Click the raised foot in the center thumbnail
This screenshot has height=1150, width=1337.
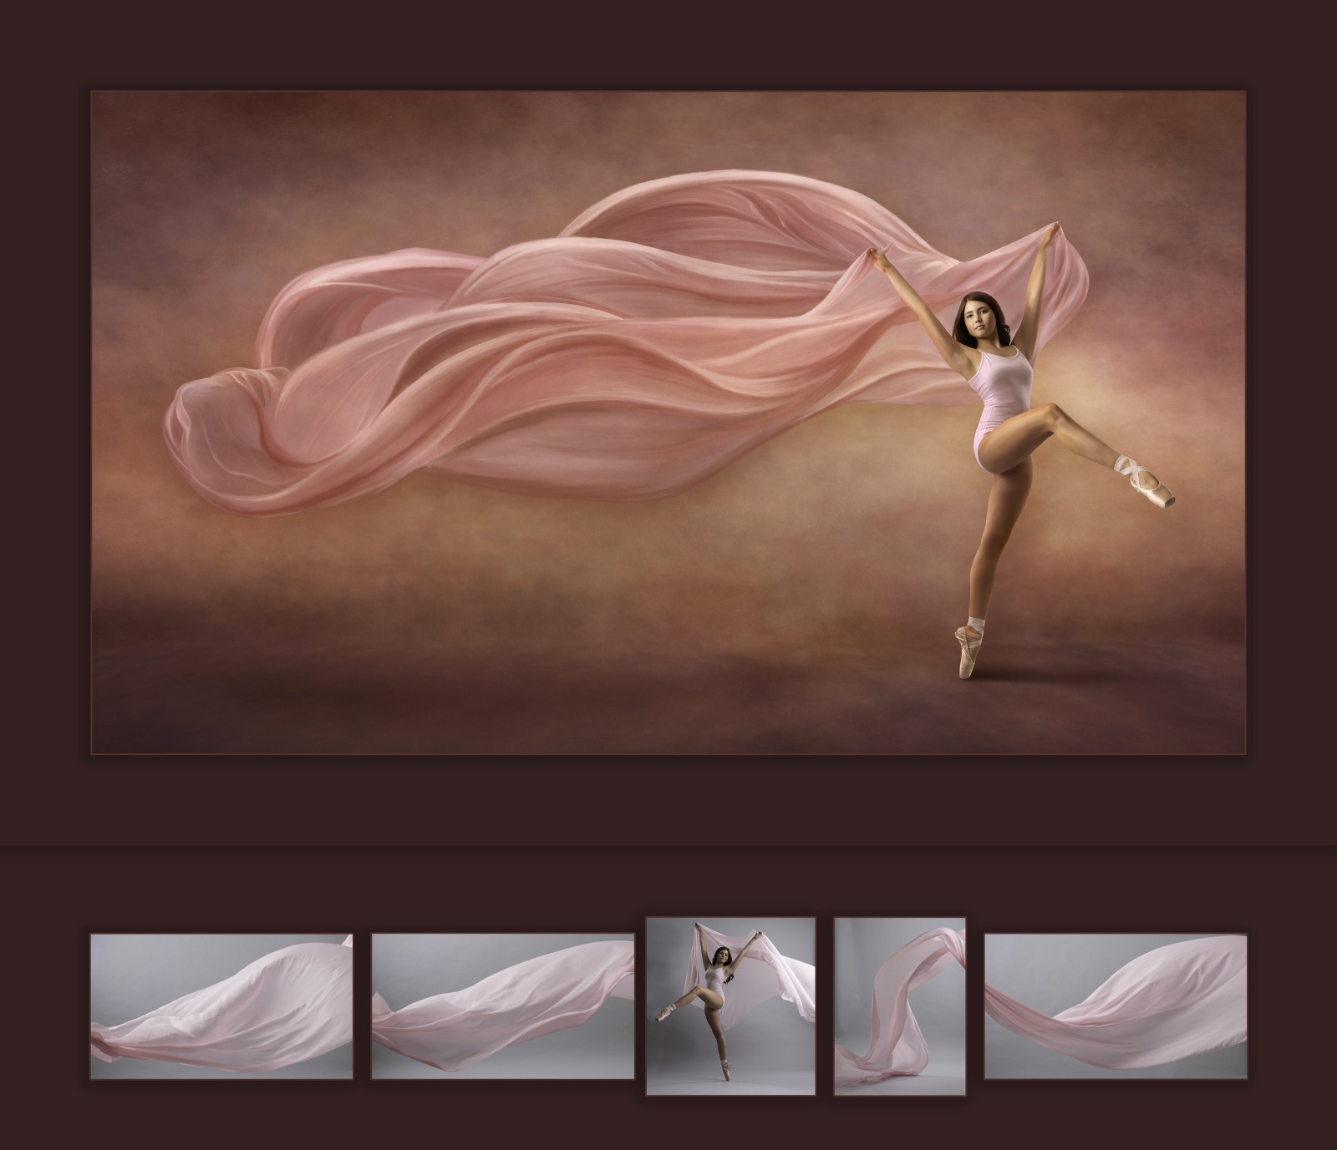(664, 1013)
